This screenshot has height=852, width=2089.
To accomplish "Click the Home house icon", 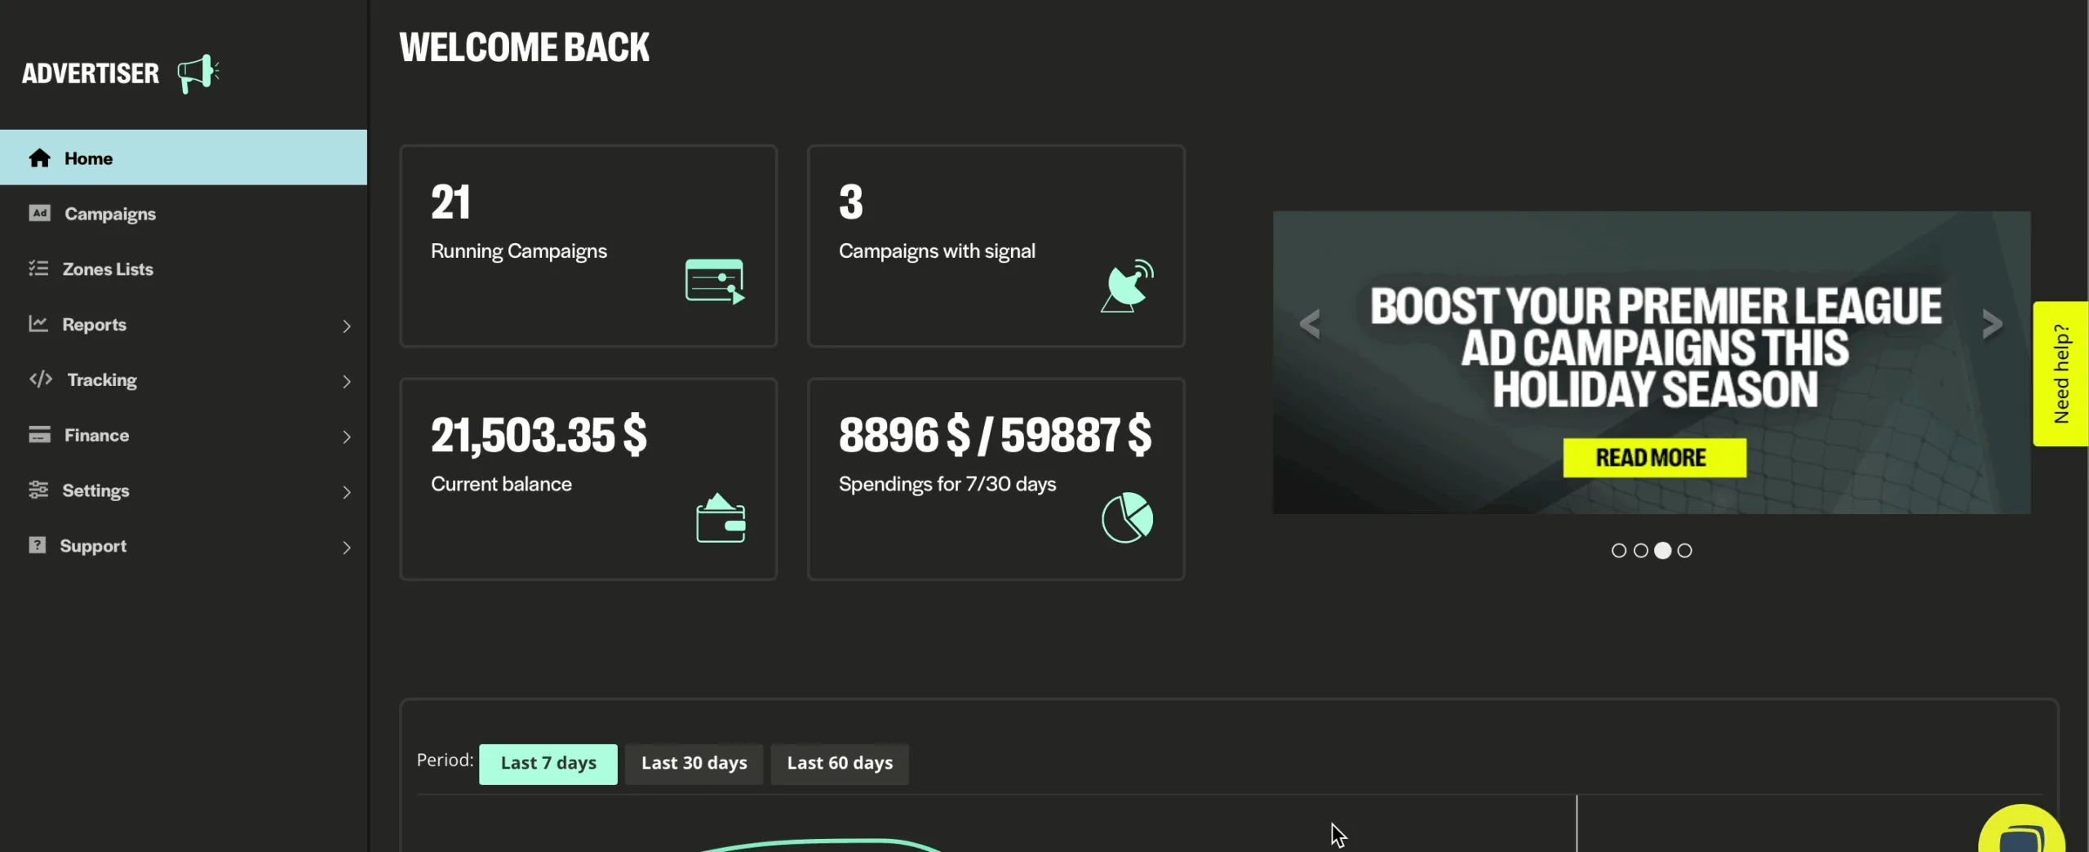I will coord(39,158).
